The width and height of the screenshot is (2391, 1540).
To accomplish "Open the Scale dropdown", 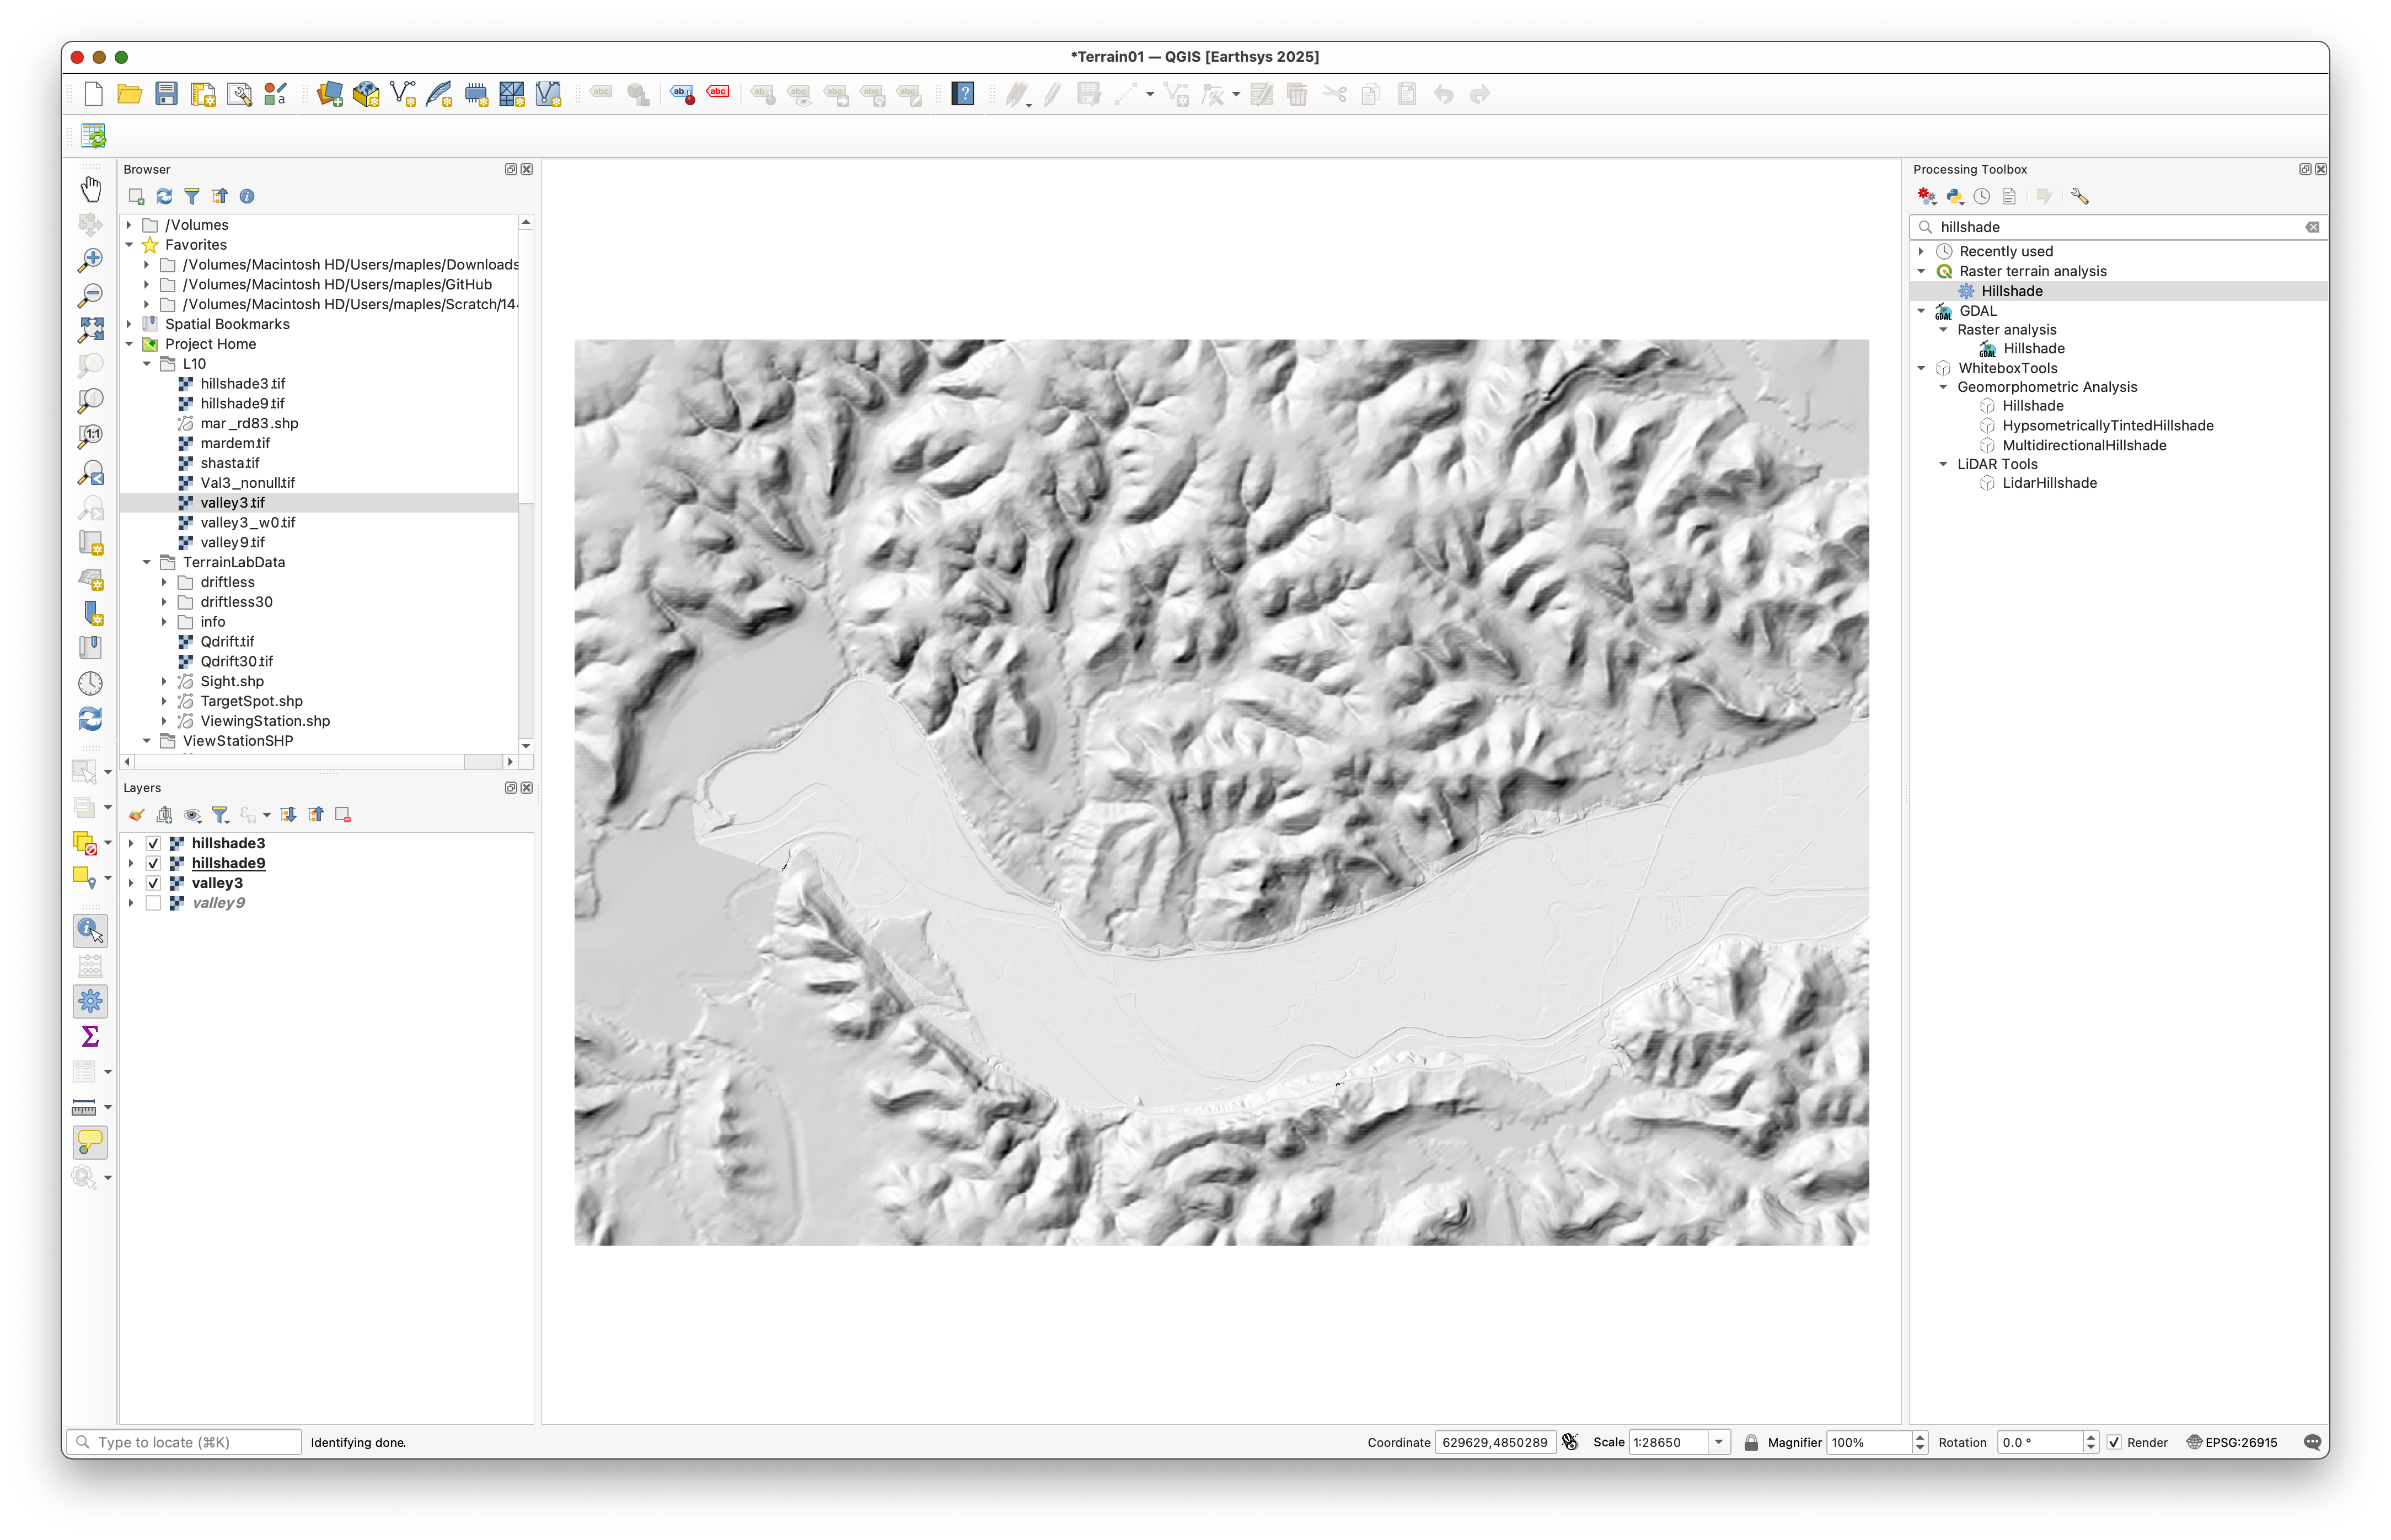I will click(1719, 1442).
